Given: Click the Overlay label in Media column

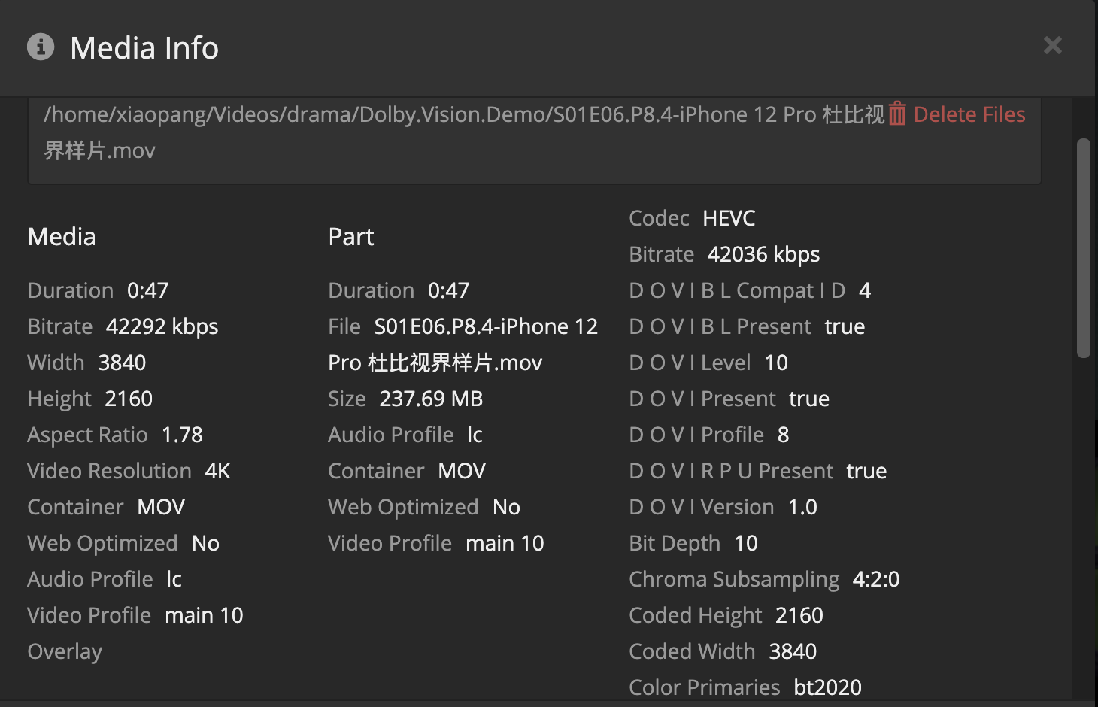Looking at the screenshot, I should 65,651.
